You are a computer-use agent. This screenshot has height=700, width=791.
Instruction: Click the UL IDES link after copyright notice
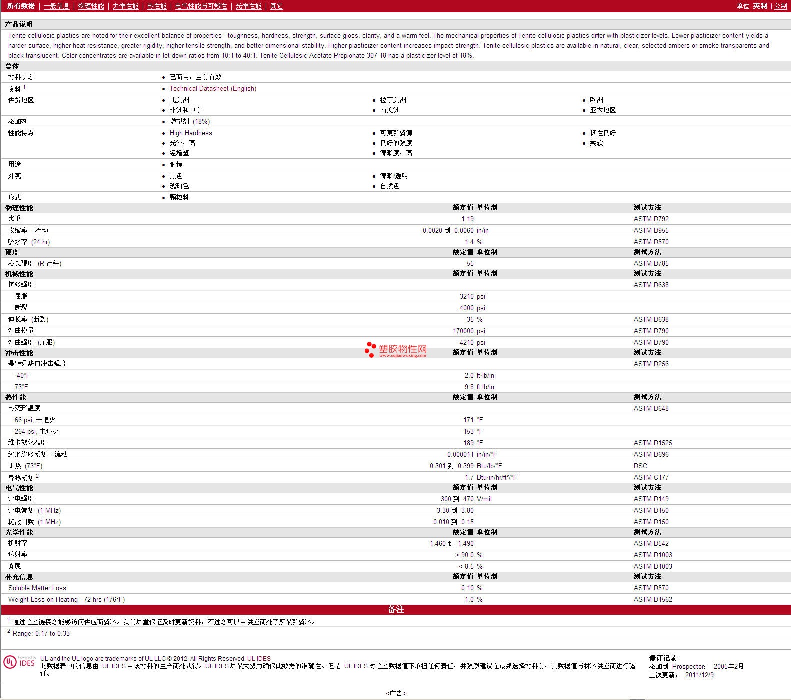pos(259,658)
